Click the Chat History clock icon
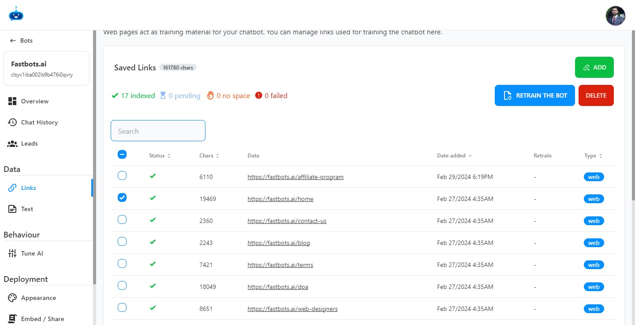 [12, 122]
